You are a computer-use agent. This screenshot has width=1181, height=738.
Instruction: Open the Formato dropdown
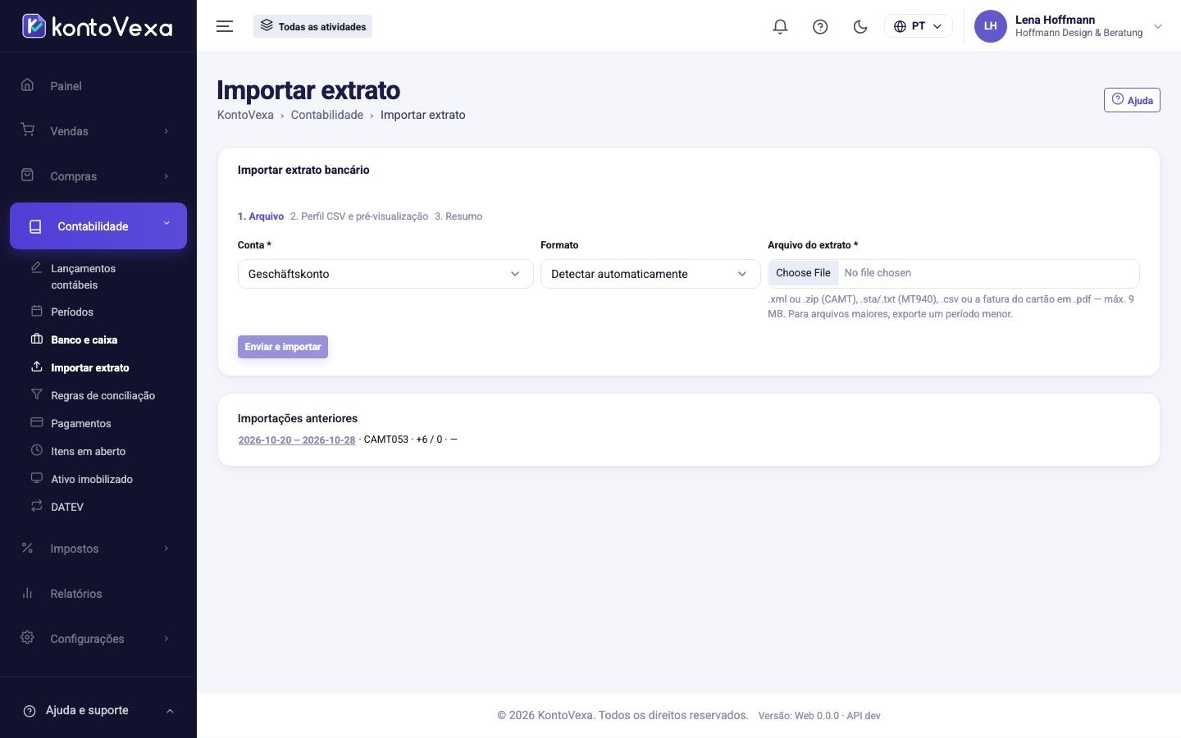point(650,274)
